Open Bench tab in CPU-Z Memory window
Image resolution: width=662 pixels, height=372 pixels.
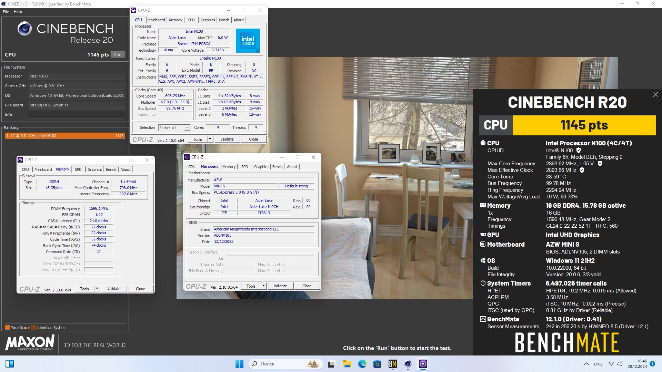(x=111, y=169)
